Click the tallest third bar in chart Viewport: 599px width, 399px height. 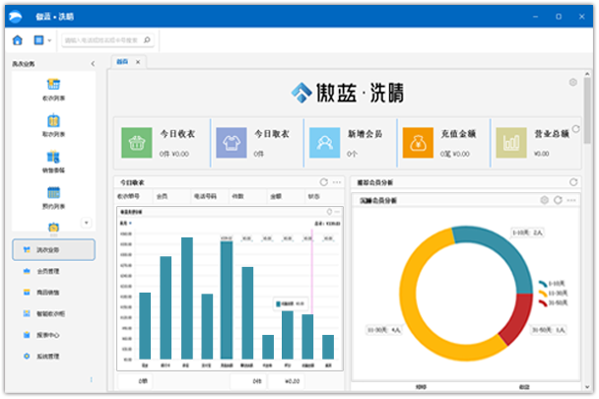tap(187, 299)
